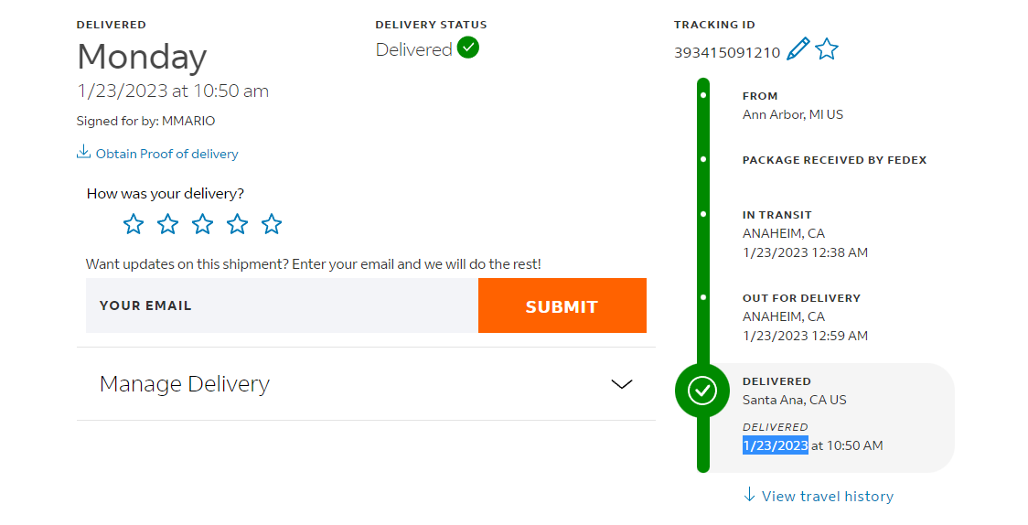Viewport: 1028px width, 525px height.
Task: Click the In Transit timeline dot
Action: tap(703, 214)
